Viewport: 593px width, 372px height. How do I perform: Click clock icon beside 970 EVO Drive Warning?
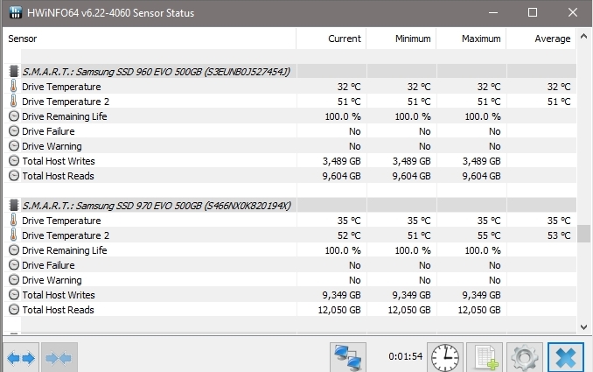(14, 280)
